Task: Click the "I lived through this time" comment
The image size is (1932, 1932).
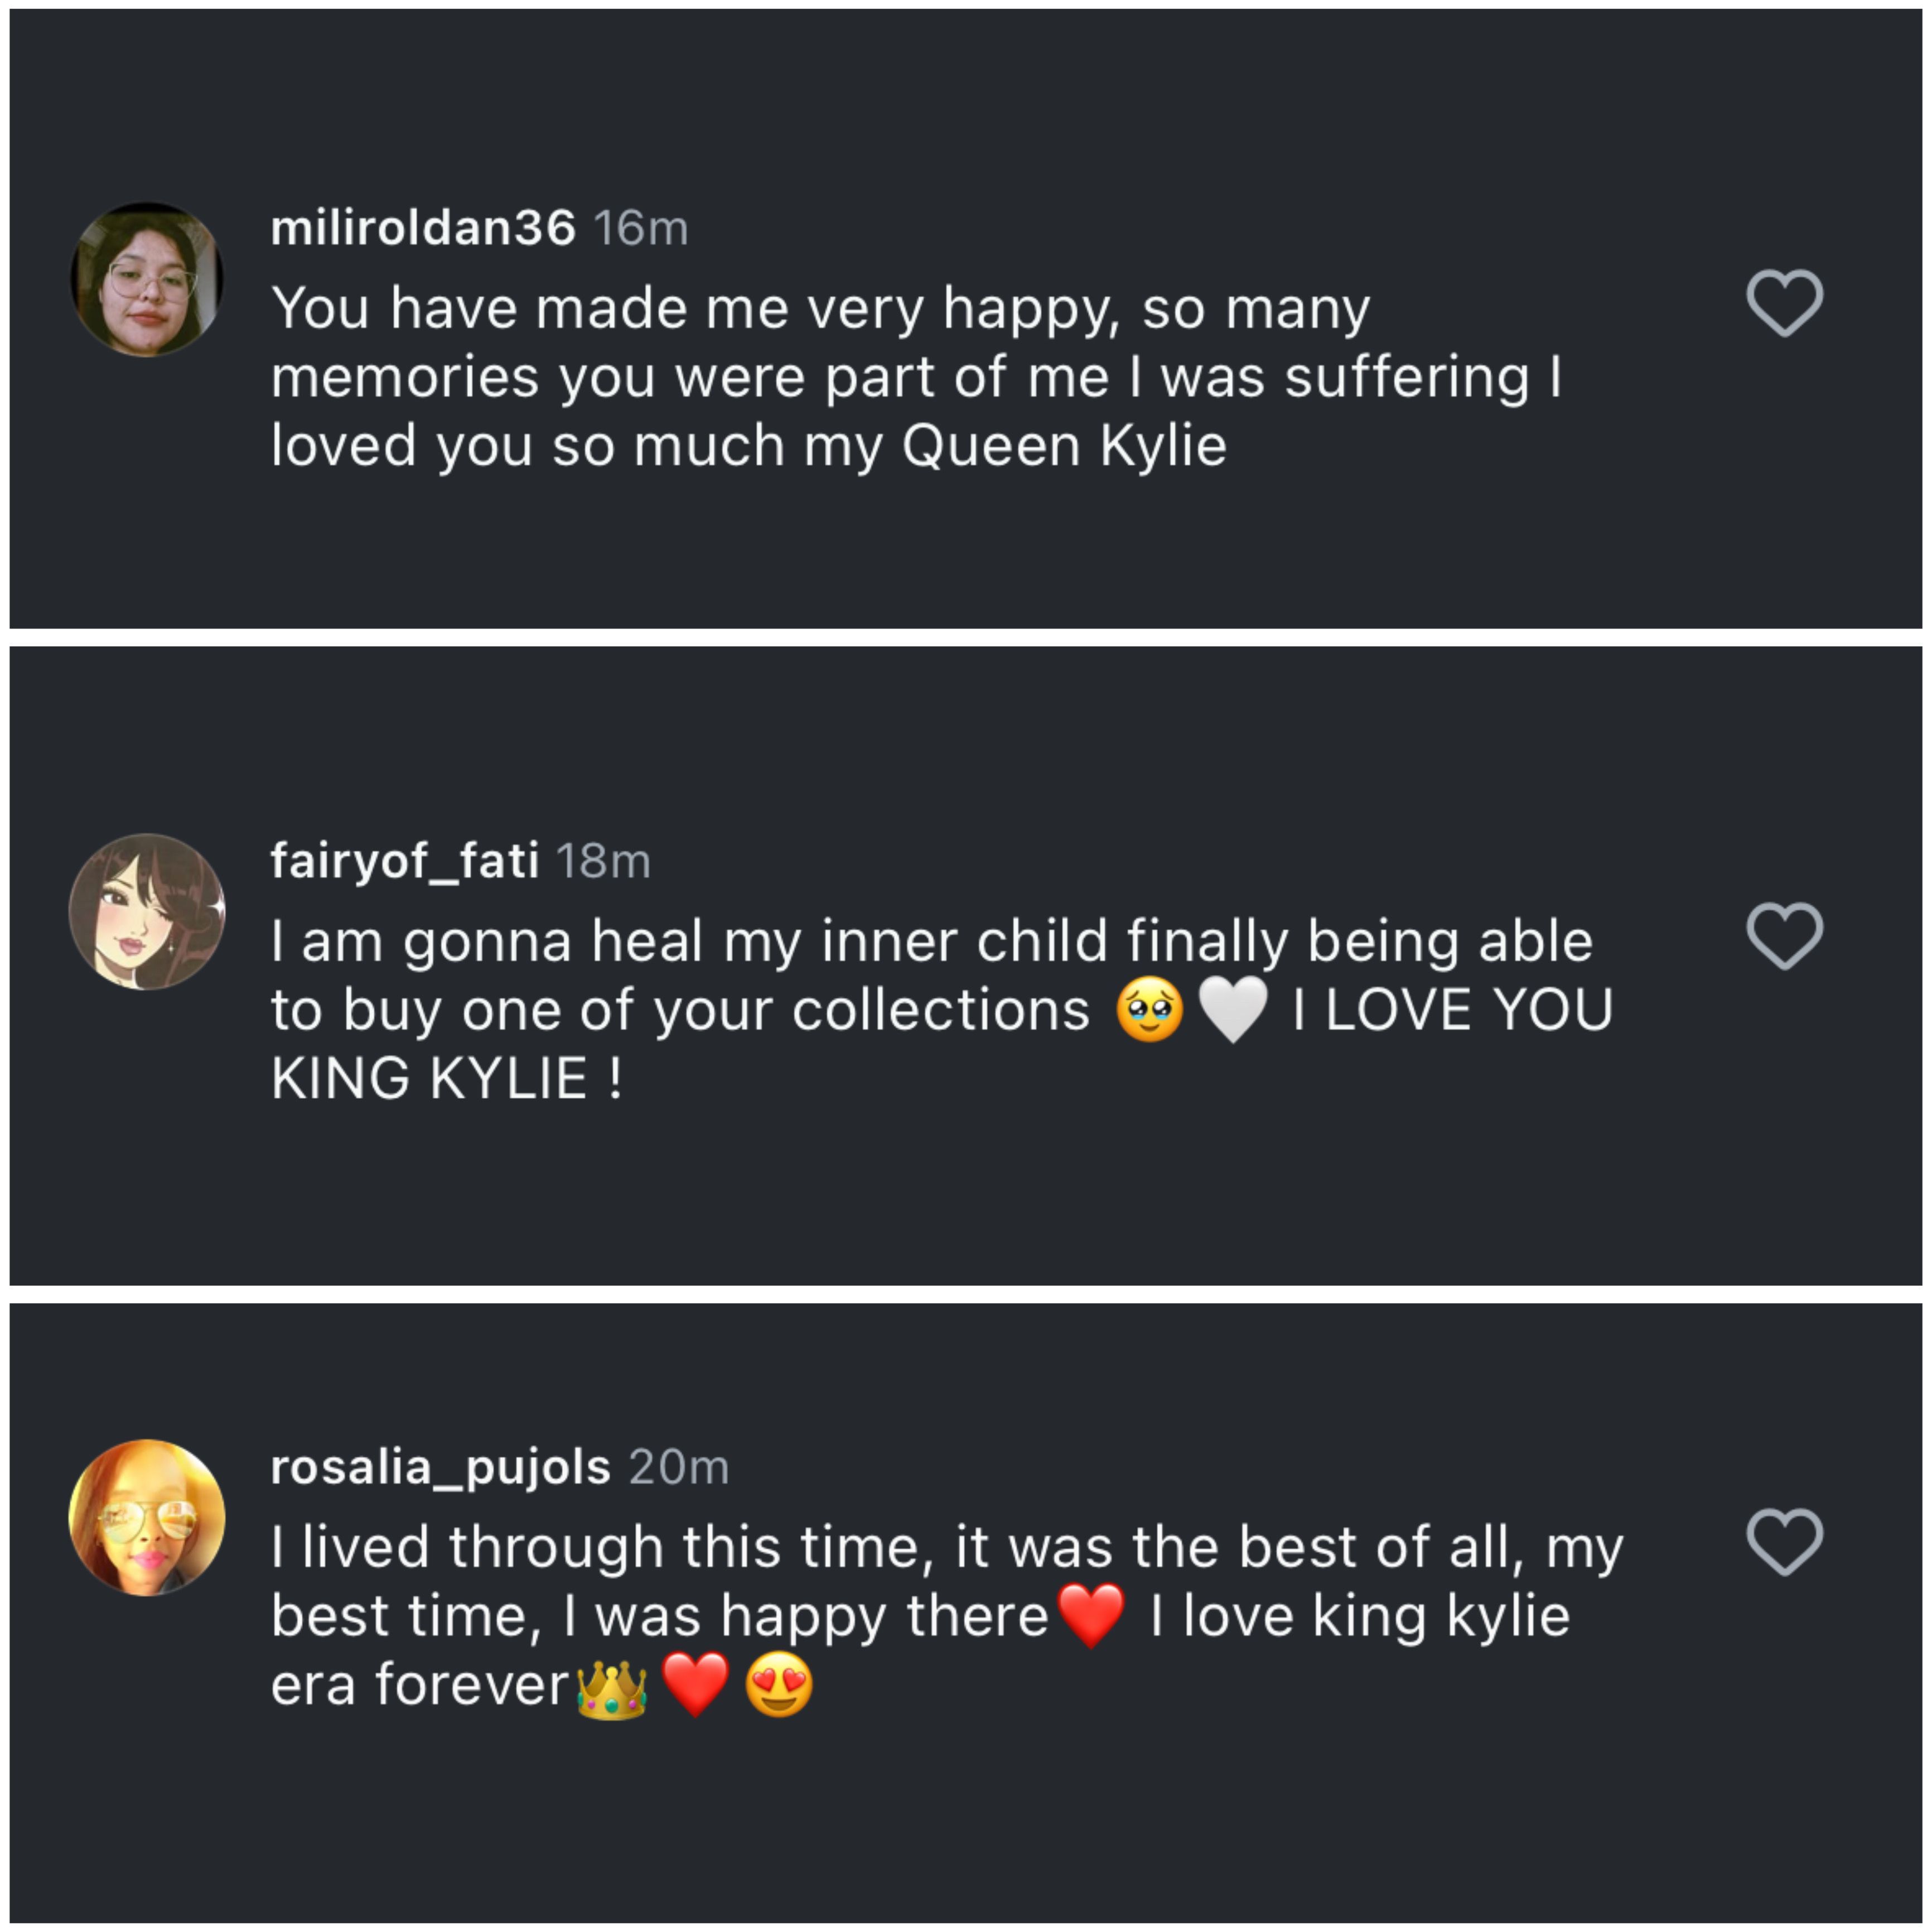Action: tap(945, 1548)
